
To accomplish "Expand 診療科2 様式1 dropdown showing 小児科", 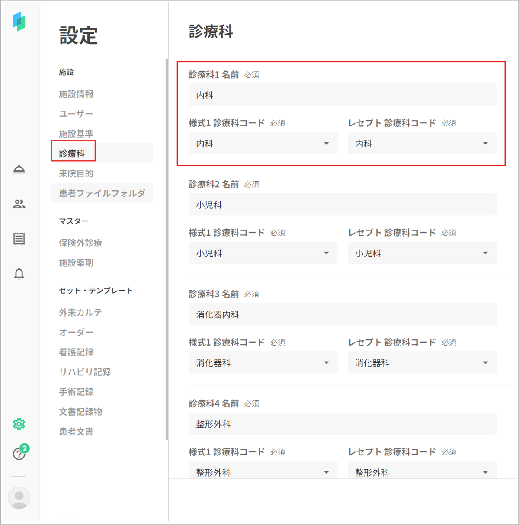I will pos(263,253).
